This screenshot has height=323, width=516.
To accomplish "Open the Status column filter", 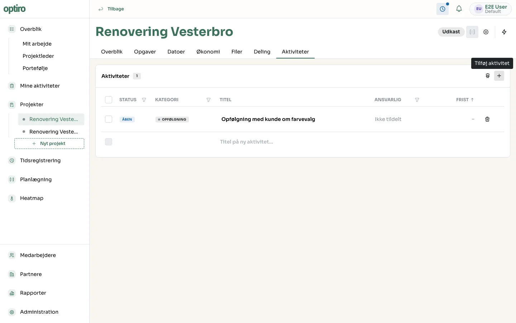I will 144,100.
